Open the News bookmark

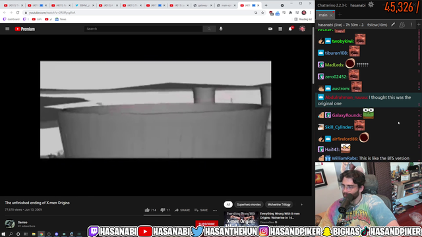pos(61,19)
